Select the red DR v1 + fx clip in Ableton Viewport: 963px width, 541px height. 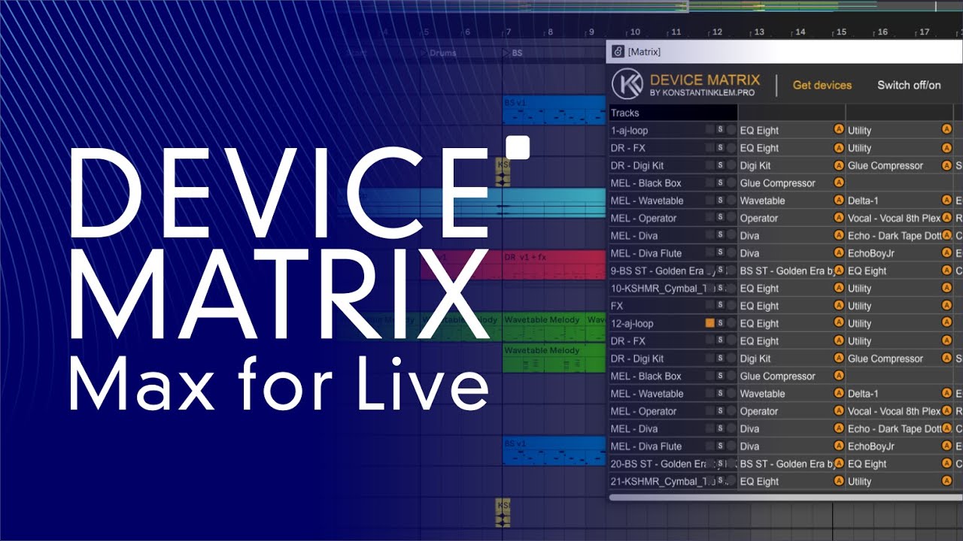tap(554, 265)
